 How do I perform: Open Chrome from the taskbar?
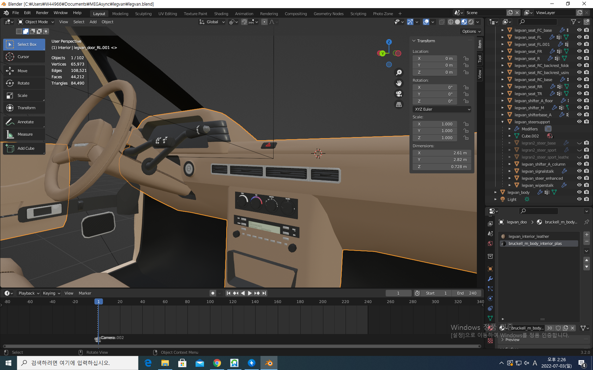(217, 363)
